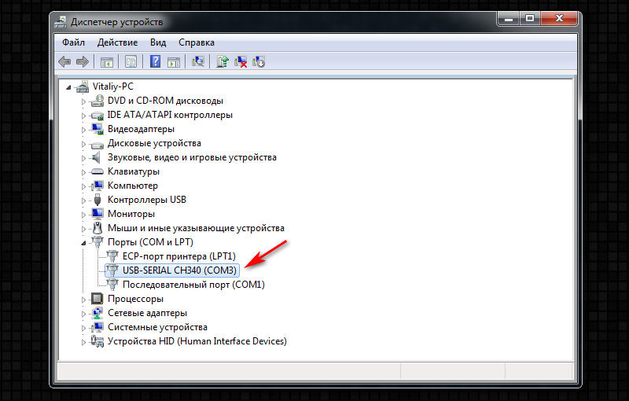Viewport: 629px width, 401px height.
Task: Click the port icon beside USB-SERIAL CH340
Action: pyautogui.click(x=112, y=270)
